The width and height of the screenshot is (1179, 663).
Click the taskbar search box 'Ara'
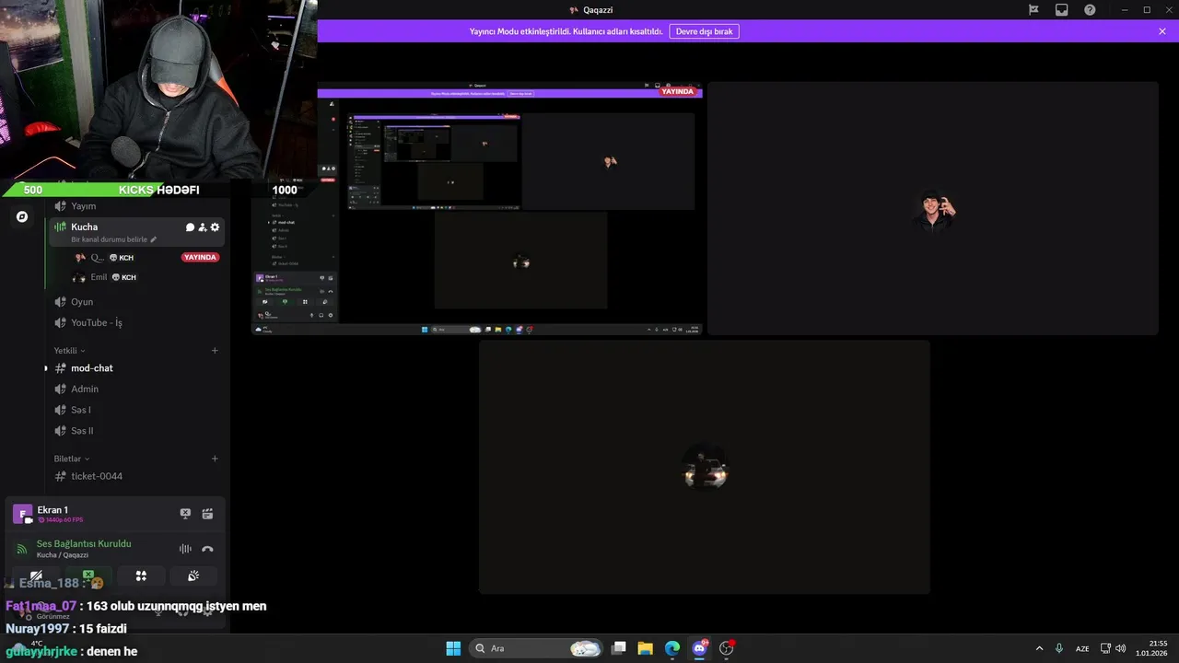click(x=537, y=648)
